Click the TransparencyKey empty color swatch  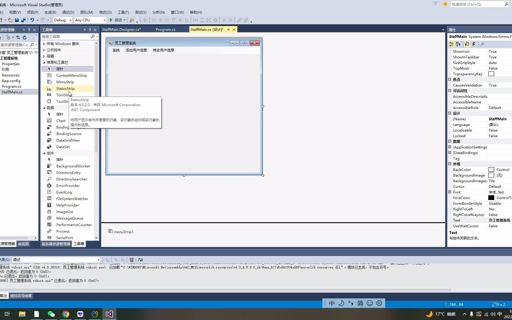coord(491,74)
